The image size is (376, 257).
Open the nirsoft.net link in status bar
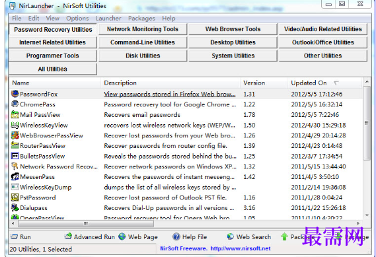point(241,248)
